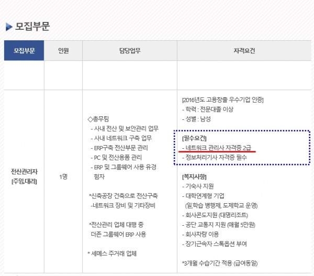Click the 1명 headcount cell
Viewport: 314px width, 276px height.
(63, 176)
